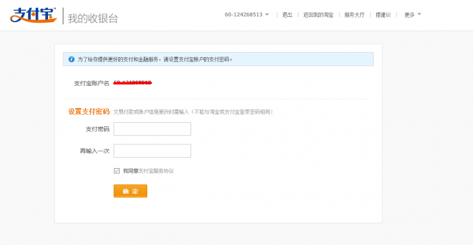Focus the 再输入一次 input field
The image size is (473, 245).
pyautogui.click(x=152, y=151)
